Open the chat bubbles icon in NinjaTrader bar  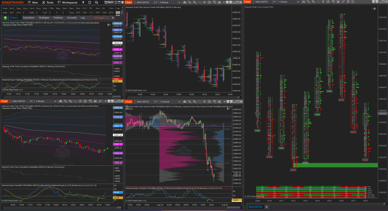pos(96,2)
